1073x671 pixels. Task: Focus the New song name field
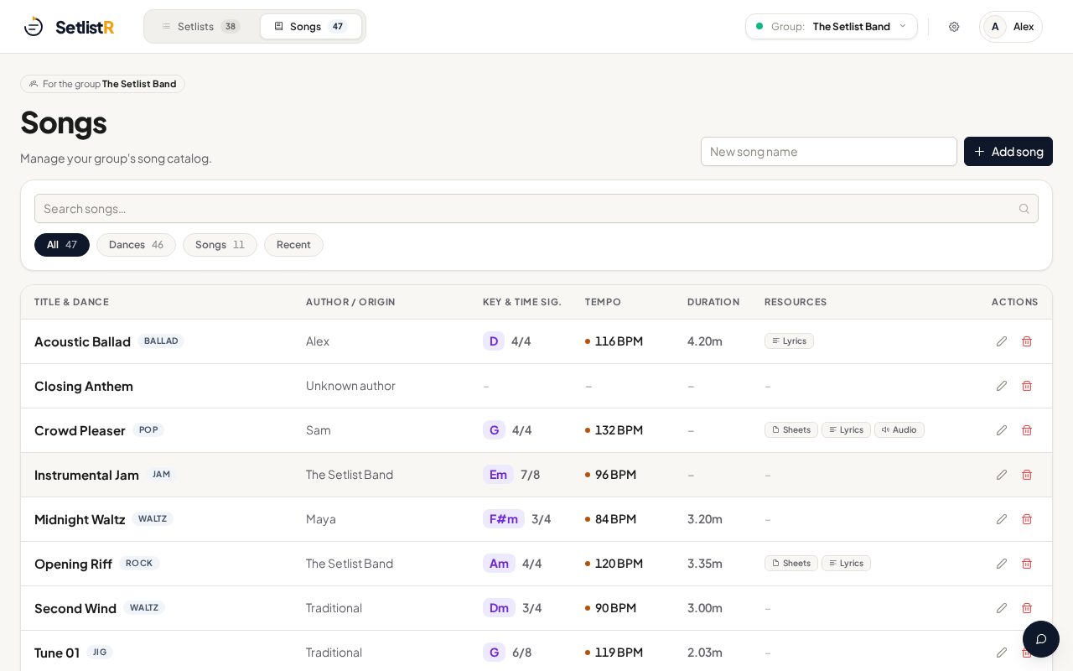coord(829,152)
